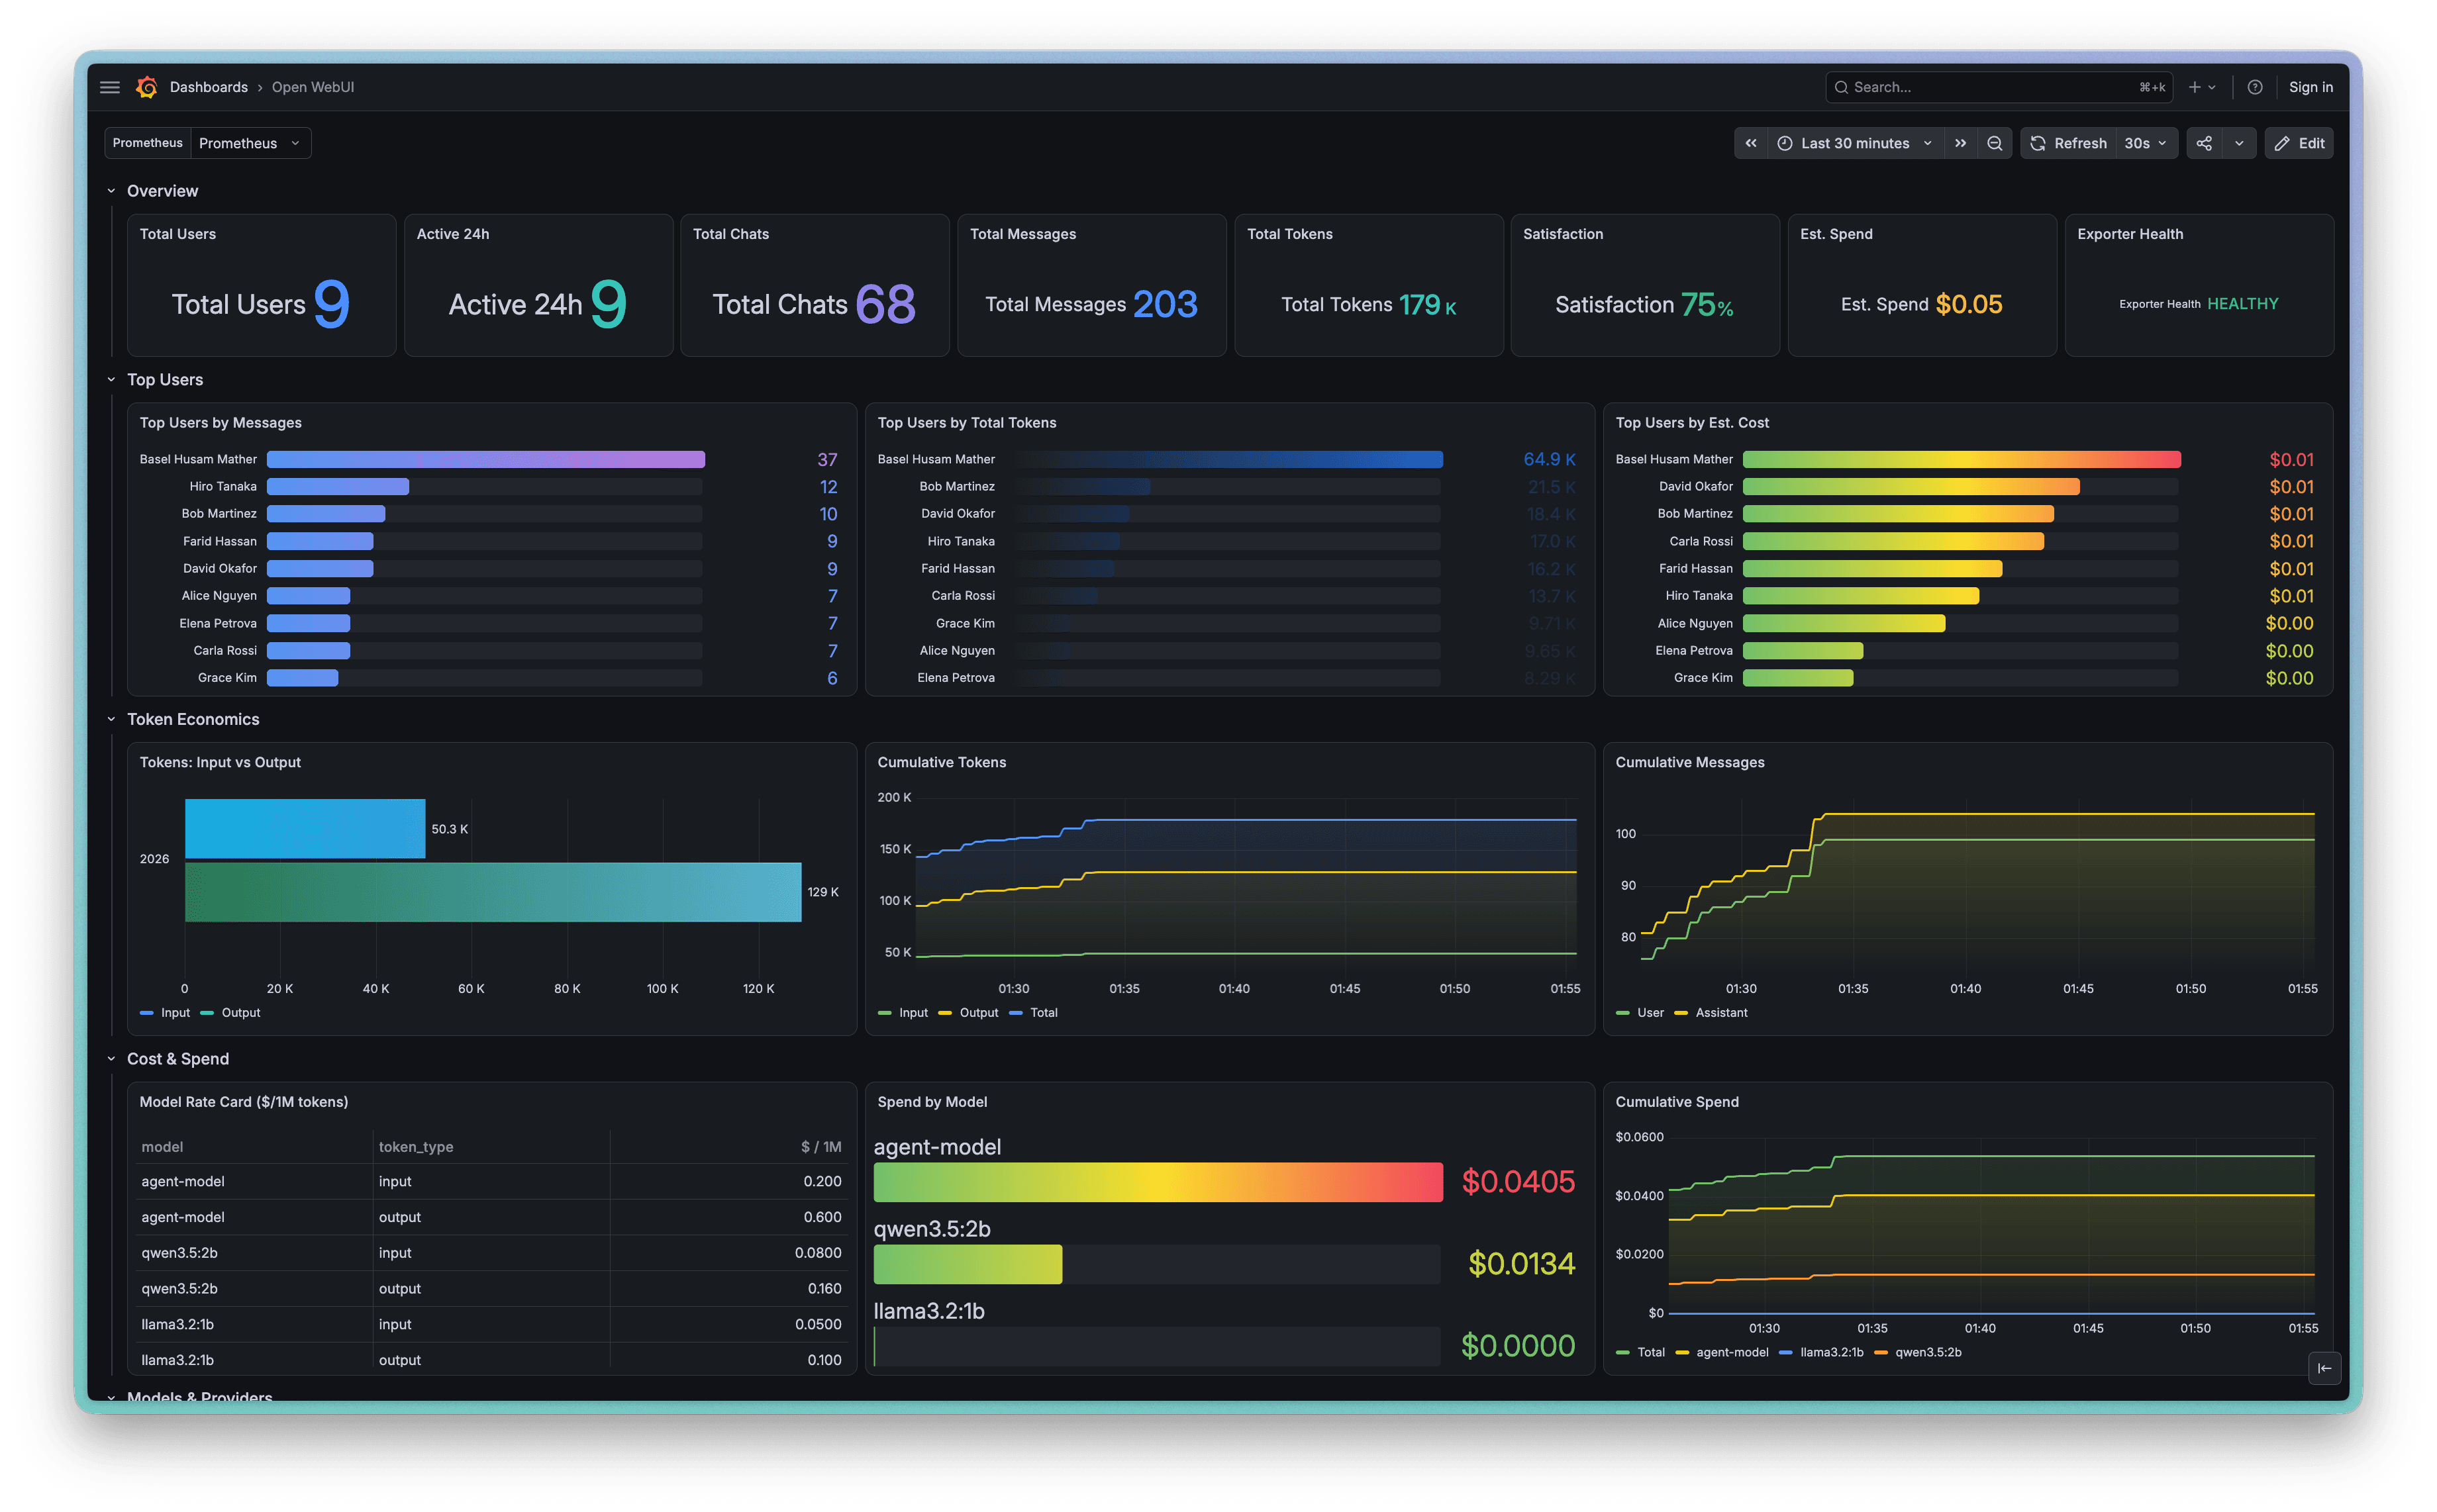This screenshot has width=2437, height=1512.
Task: Open the plus new item menu
Action: [2202, 87]
